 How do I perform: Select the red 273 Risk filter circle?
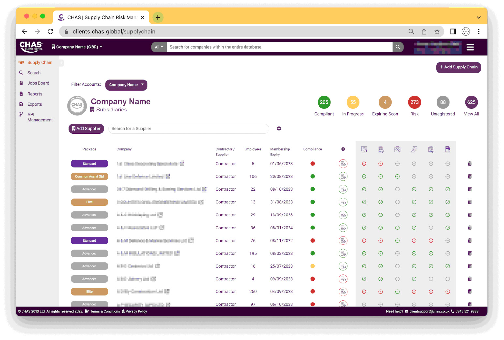[414, 102]
